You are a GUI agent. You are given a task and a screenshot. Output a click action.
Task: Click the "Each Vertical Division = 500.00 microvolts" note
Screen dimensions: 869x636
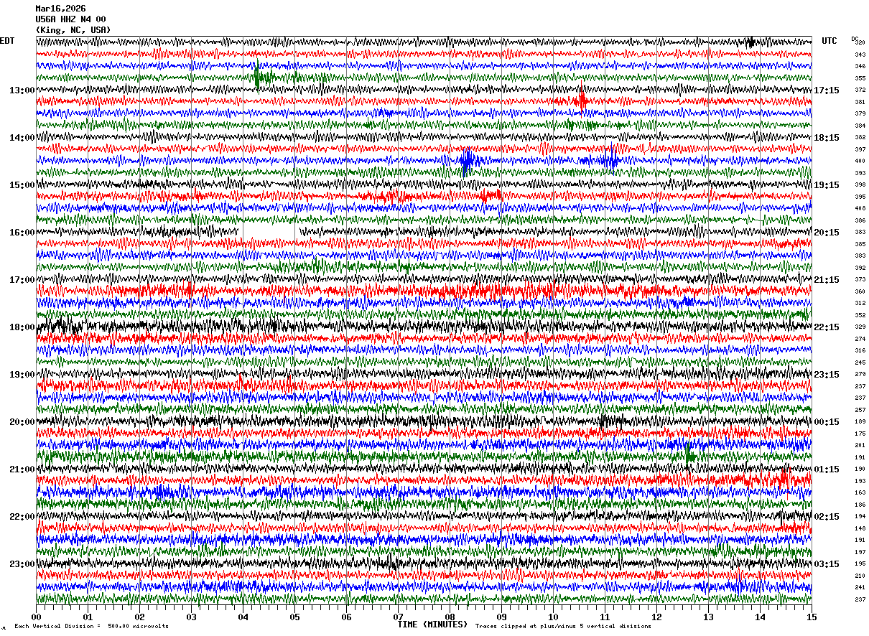tap(91, 627)
